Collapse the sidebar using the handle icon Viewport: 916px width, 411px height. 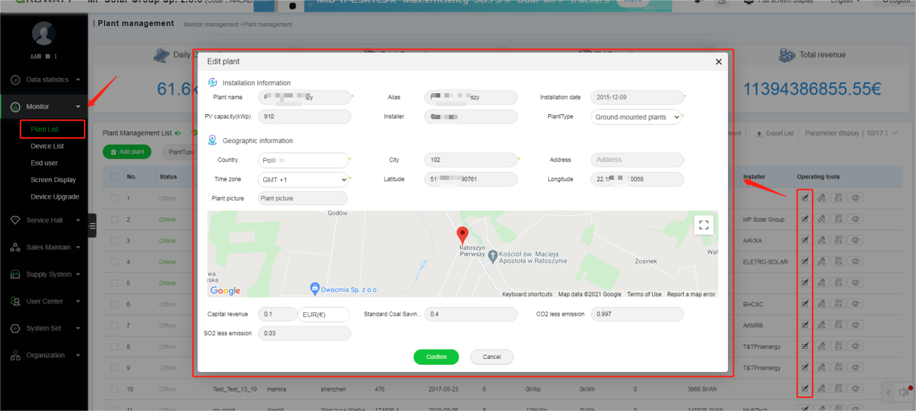[92, 225]
